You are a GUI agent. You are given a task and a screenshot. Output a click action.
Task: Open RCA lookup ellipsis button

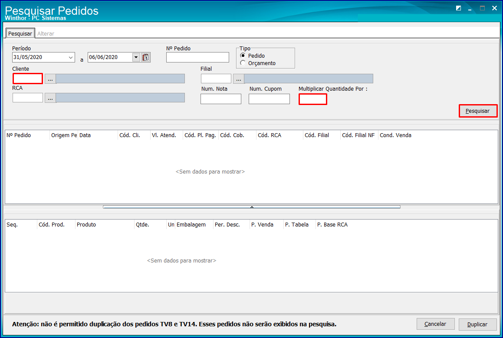pos(50,98)
